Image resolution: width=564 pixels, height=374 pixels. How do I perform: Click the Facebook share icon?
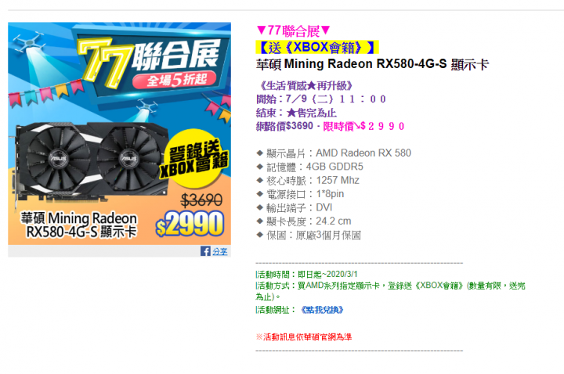click(x=205, y=251)
